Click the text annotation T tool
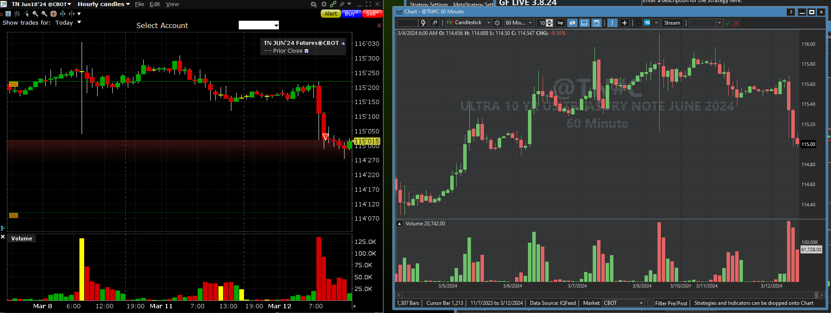 point(8,14)
